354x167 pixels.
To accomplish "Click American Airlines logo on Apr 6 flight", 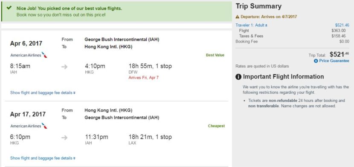I will [x=29, y=55].
